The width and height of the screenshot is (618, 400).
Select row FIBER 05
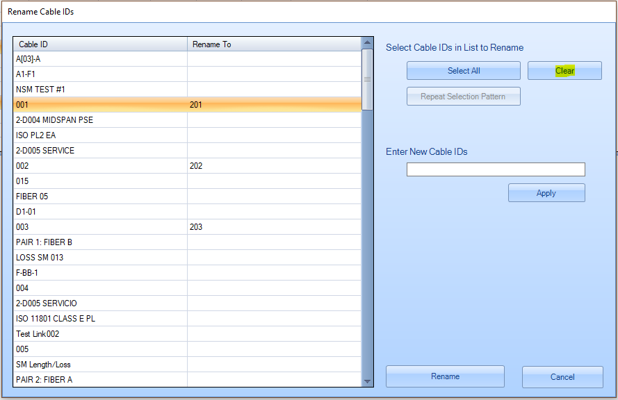(x=187, y=196)
